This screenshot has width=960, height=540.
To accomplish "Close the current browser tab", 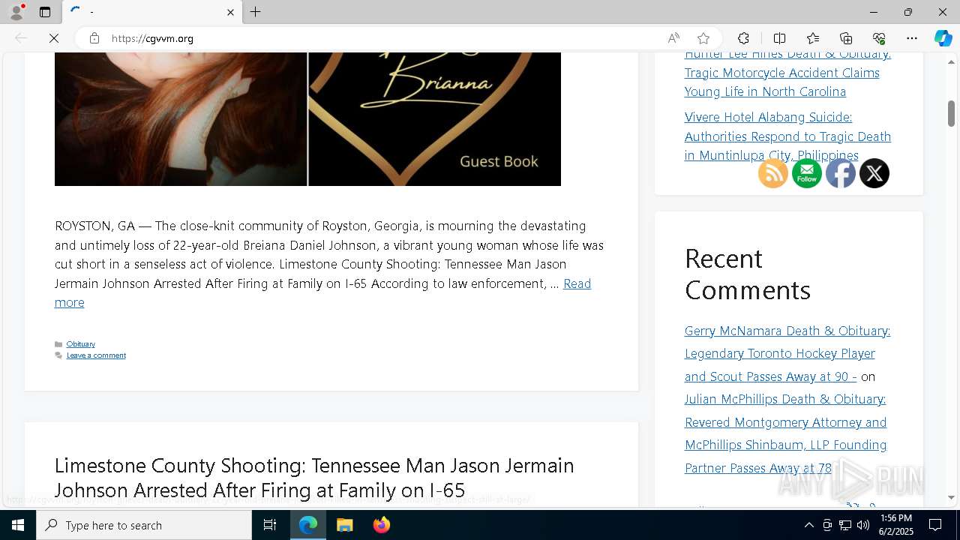I will point(230,12).
